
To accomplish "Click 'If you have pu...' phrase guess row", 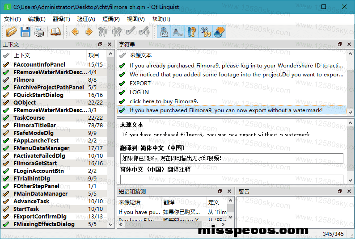I will 173,212.
